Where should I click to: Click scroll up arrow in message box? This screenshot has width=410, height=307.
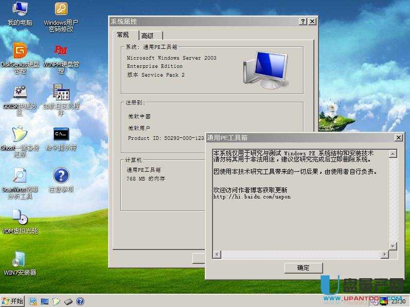click(393, 154)
